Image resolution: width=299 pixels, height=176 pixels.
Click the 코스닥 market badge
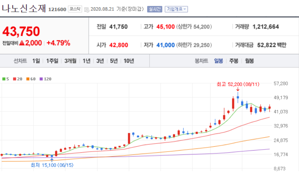(75, 9)
